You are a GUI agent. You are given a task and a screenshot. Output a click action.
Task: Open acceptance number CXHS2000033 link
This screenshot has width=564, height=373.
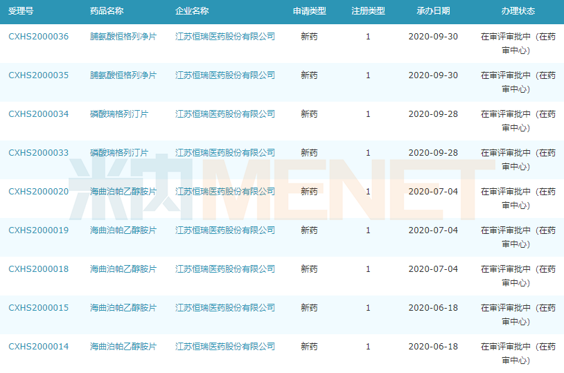point(39,153)
